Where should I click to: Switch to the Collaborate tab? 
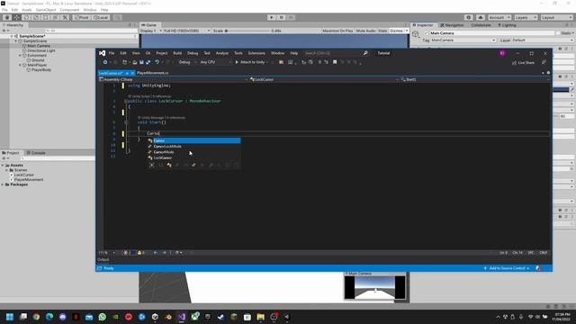click(481, 25)
